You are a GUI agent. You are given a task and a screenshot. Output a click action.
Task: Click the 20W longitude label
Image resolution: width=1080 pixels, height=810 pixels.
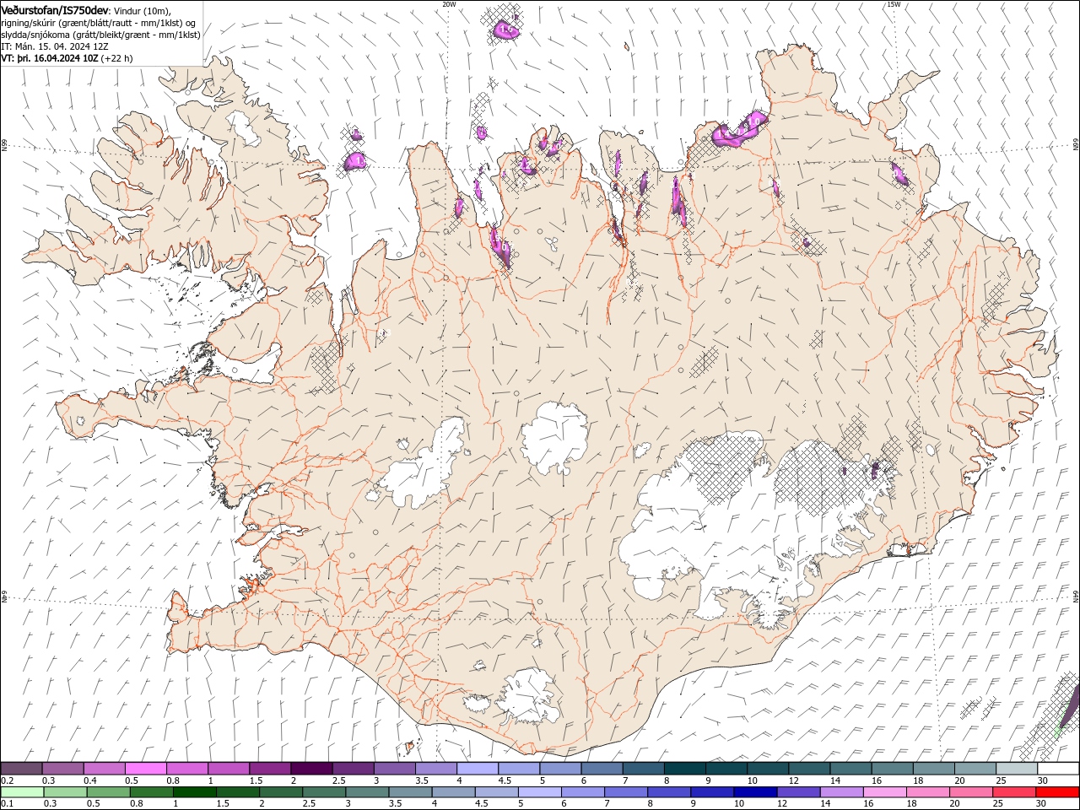point(449,4)
